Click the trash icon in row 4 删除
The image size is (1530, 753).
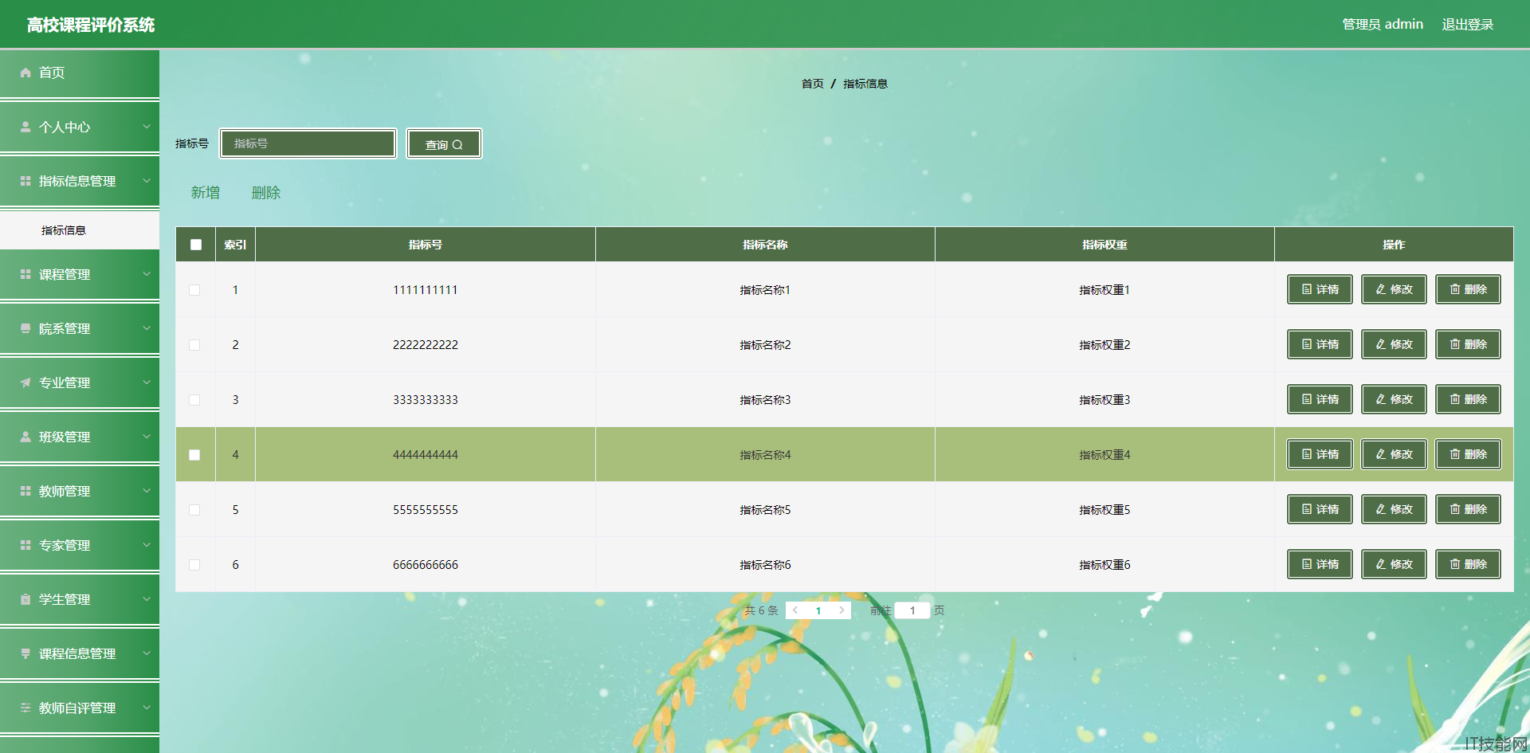pyautogui.click(x=1455, y=454)
